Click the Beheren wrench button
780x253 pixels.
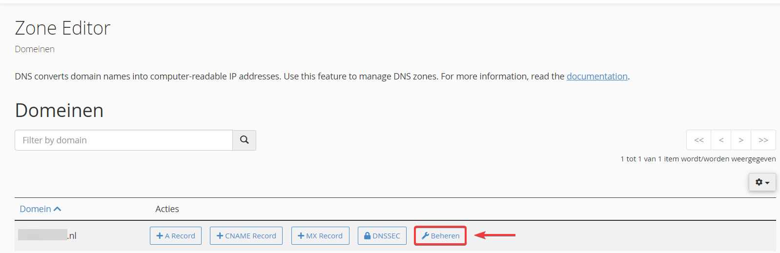[440, 236]
